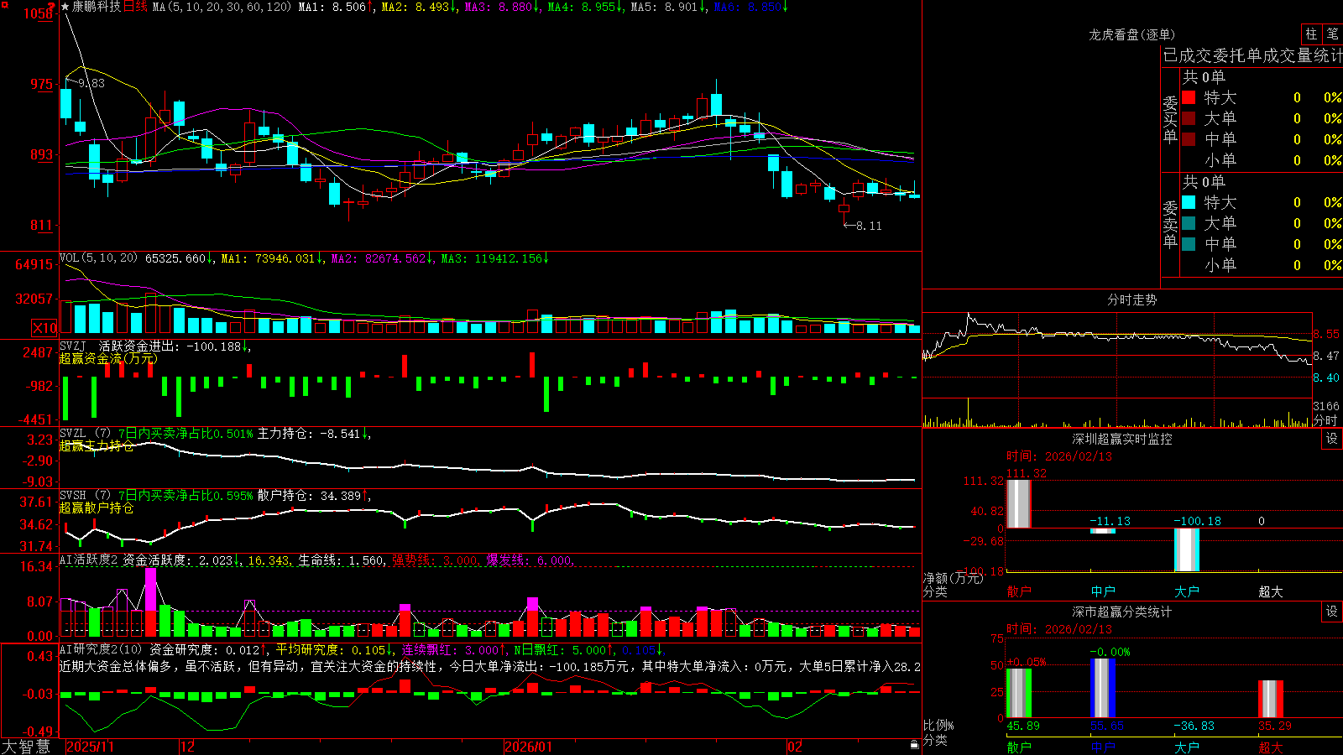Click the 超赢主力持仓 label
Image resolution: width=1343 pixels, height=755 pixels.
pos(97,445)
